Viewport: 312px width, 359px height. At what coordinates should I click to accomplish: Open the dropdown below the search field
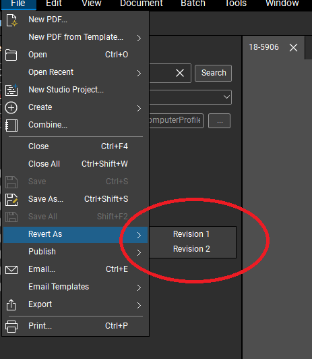(191, 97)
